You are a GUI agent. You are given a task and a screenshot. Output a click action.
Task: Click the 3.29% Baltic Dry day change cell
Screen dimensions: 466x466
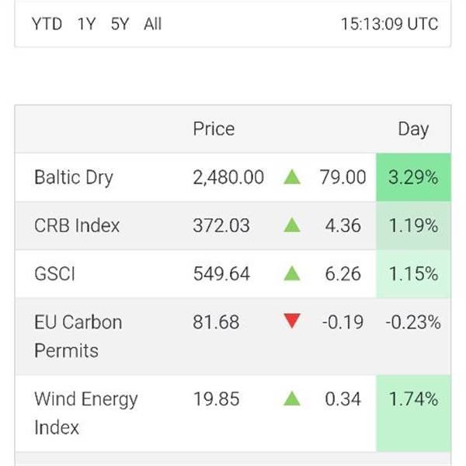[412, 178]
